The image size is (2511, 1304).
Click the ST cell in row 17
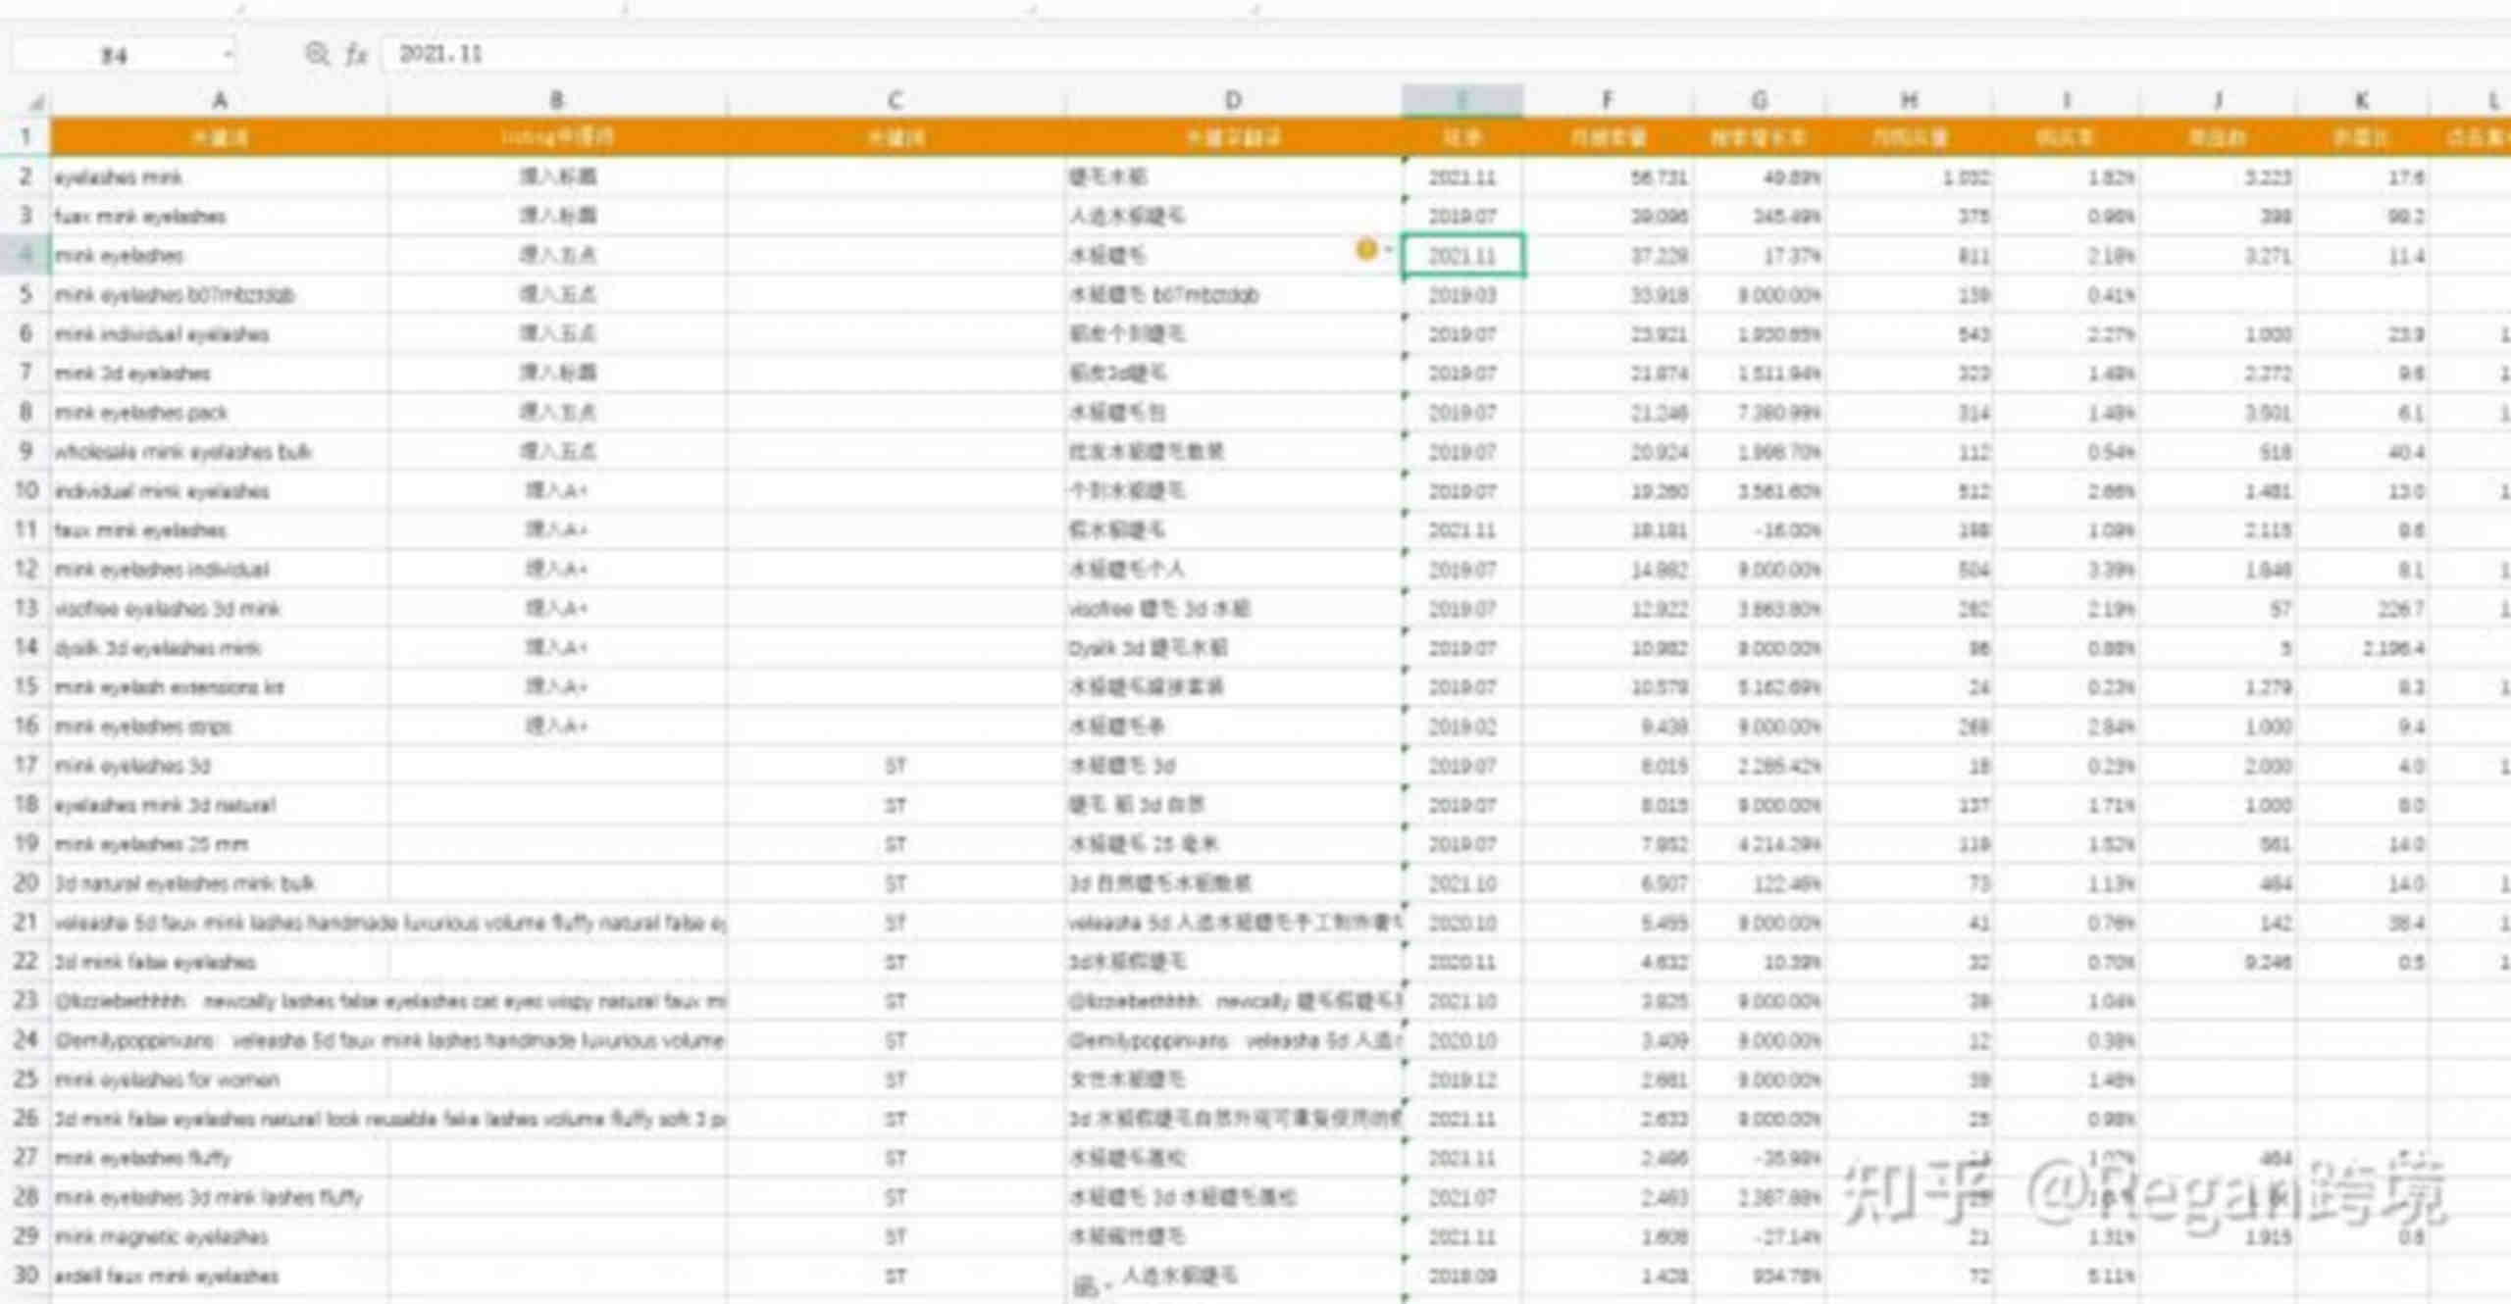pyautogui.click(x=896, y=765)
